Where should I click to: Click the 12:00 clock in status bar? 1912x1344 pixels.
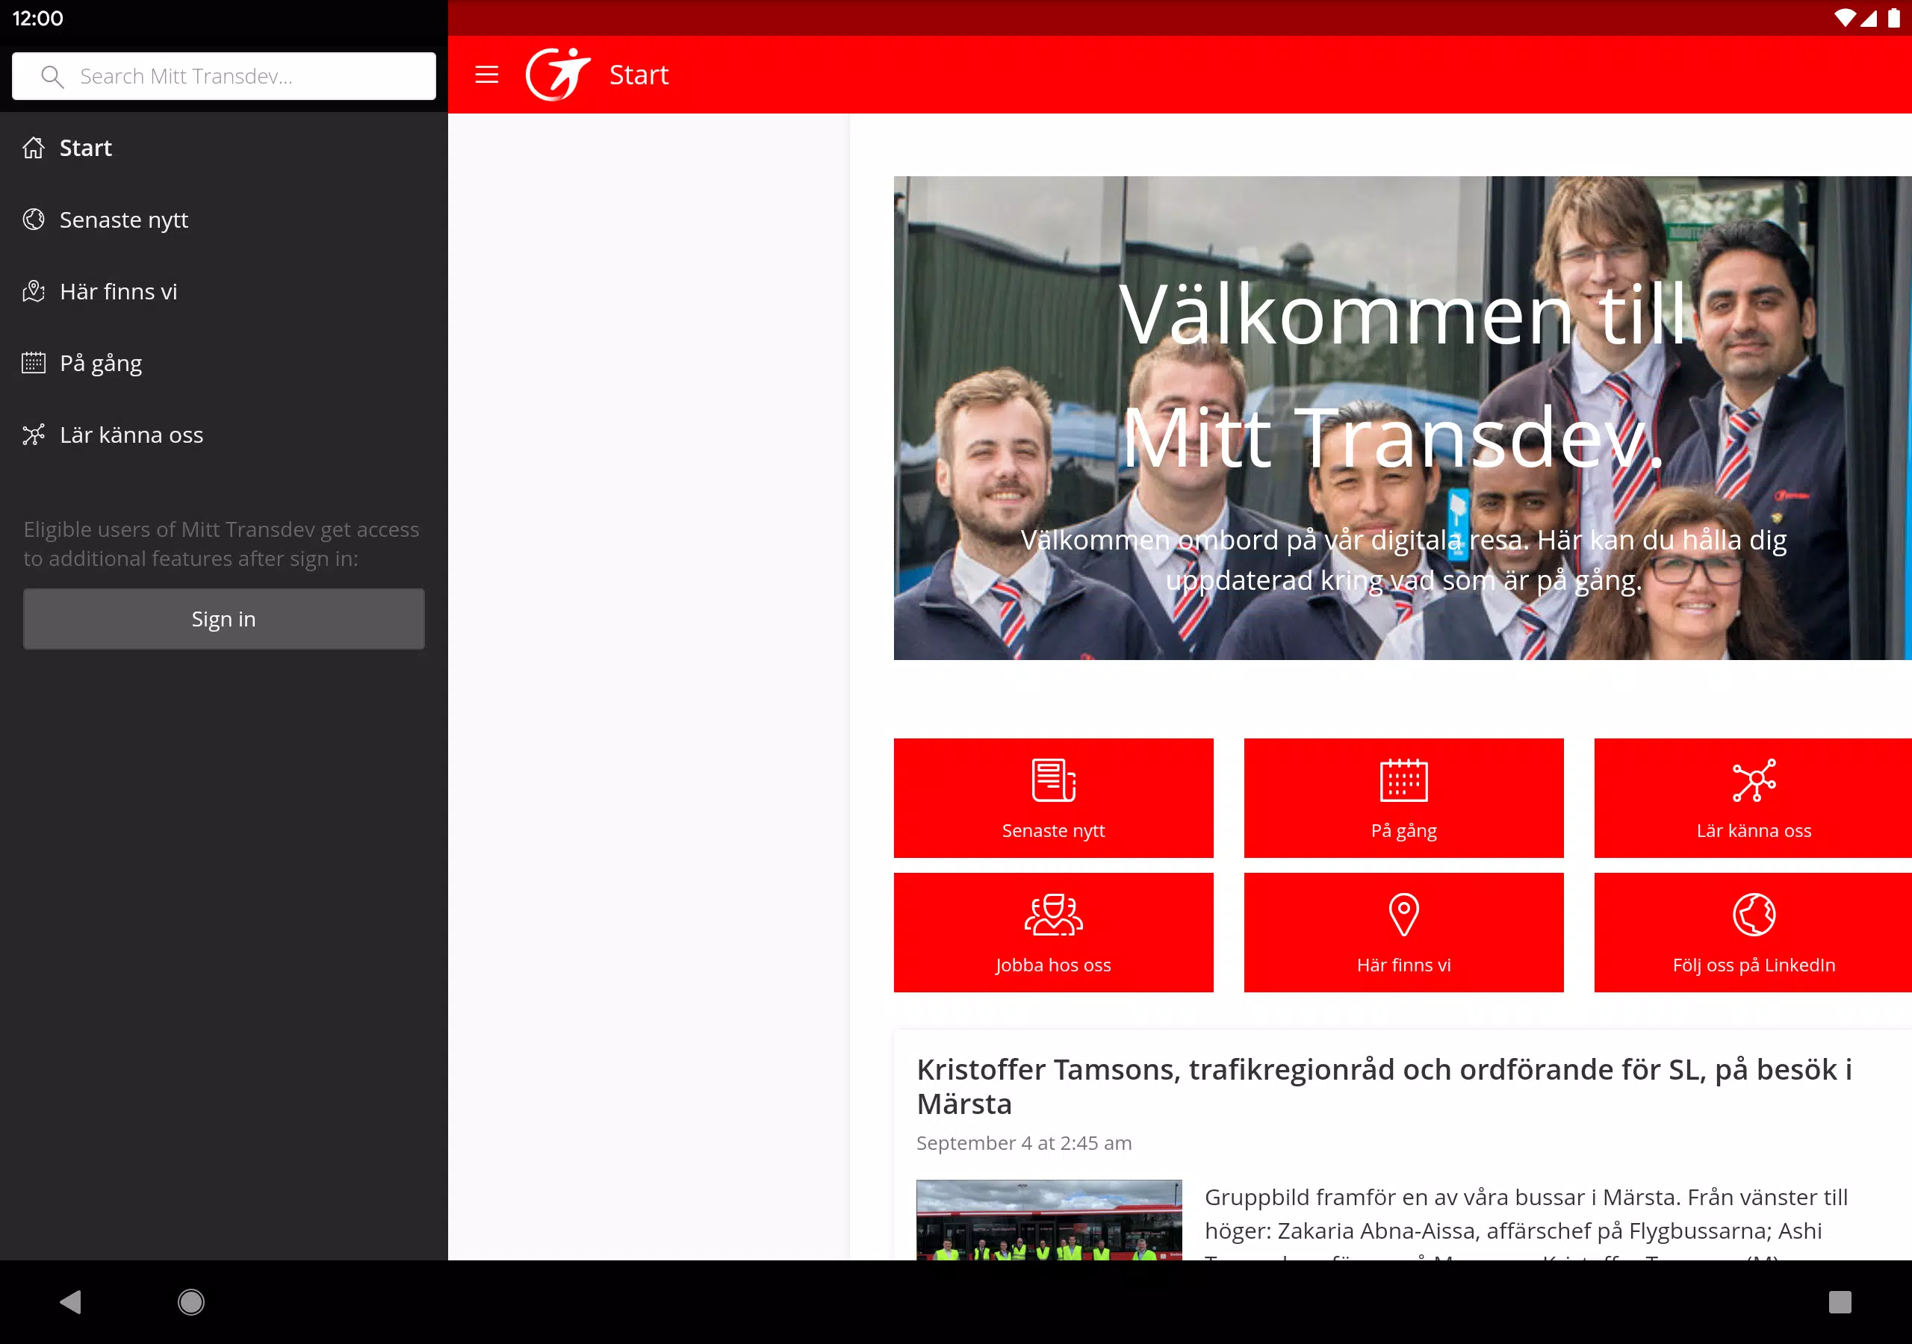37,19
